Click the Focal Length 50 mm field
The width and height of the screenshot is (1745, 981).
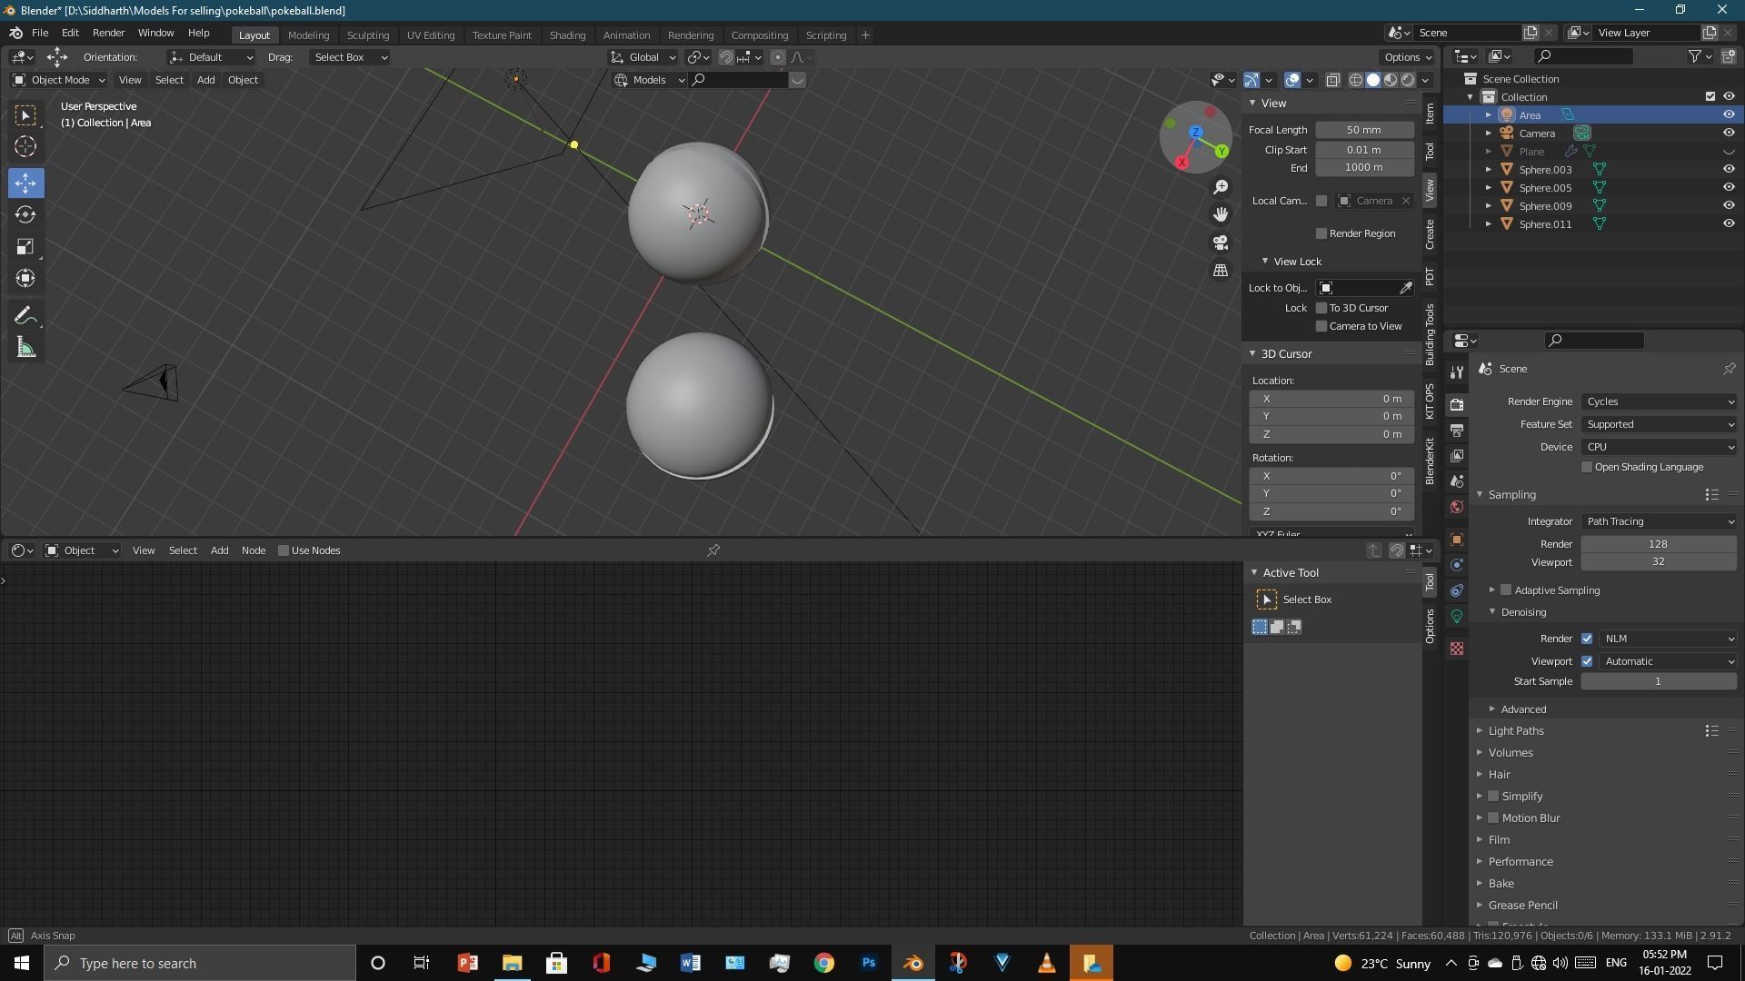click(1364, 130)
